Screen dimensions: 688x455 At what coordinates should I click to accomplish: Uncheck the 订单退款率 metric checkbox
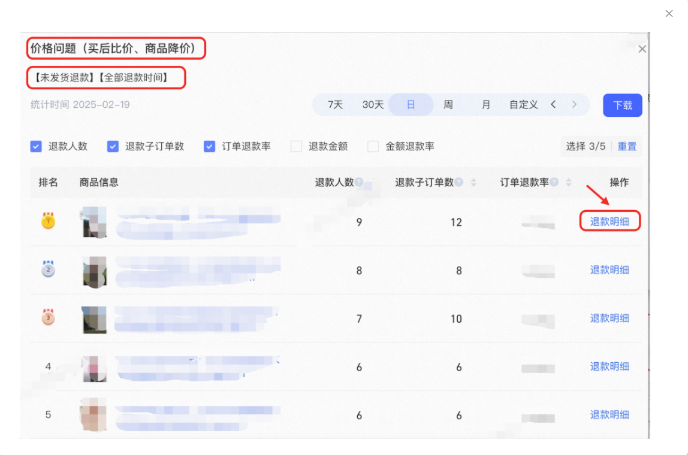pos(209,147)
